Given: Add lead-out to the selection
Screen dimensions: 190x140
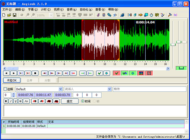Looking at the screenshot, I should [90, 73].
